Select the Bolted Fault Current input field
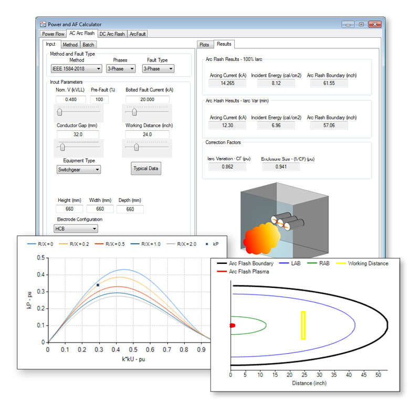Image resolution: width=420 pixels, height=412 pixels. (x=149, y=99)
